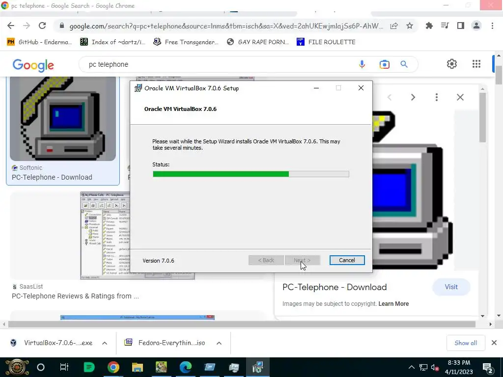The height and width of the screenshot is (377, 503).
Task: Open Task View in taskbar
Action: [x=64, y=367]
